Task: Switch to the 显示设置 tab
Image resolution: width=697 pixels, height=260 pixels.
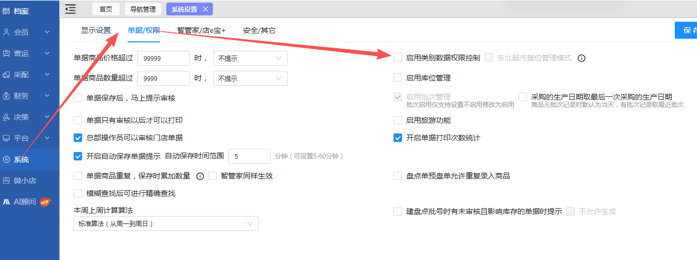Action: click(96, 30)
